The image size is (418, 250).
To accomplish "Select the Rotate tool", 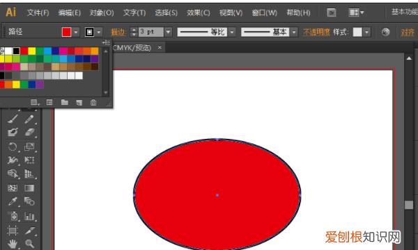I will tap(13, 147).
